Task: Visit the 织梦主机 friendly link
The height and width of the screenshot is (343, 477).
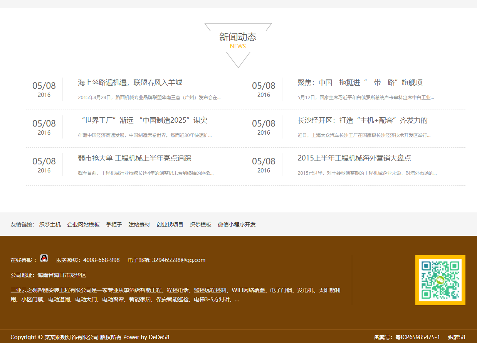Action: click(50, 225)
